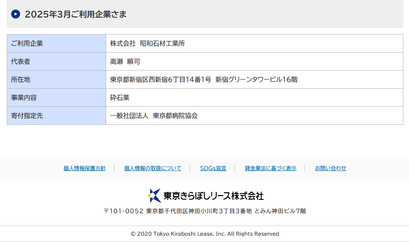
Task: Click the 所在地 row label
Action: pos(20,79)
